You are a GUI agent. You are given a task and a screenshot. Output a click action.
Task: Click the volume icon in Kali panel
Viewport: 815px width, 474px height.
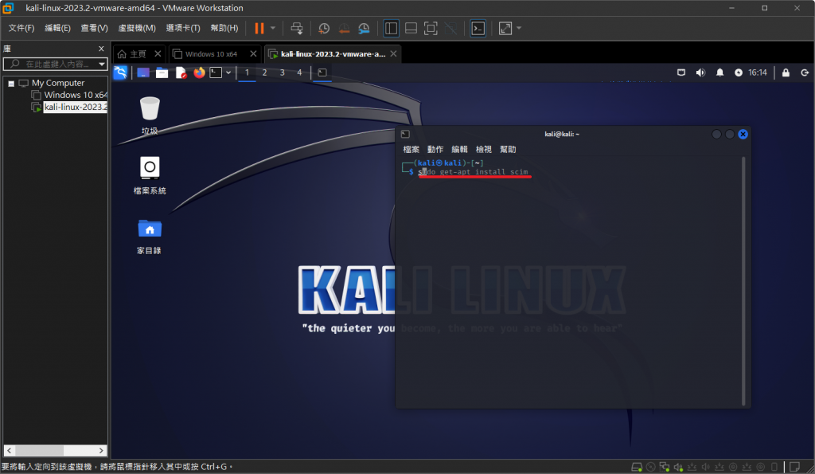point(700,72)
